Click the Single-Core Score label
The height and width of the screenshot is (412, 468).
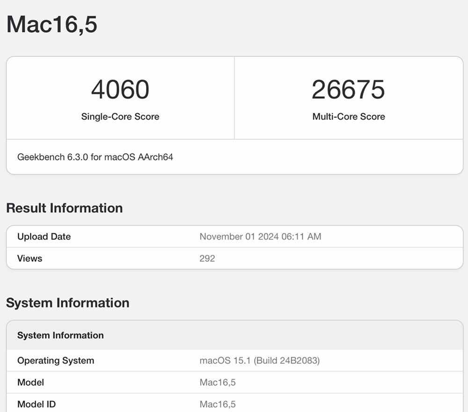tap(120, 117)
